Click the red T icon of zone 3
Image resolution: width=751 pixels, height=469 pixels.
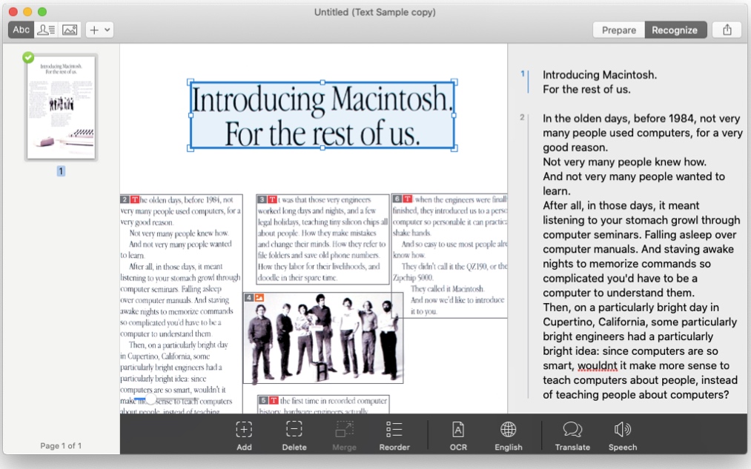[272, 199]
